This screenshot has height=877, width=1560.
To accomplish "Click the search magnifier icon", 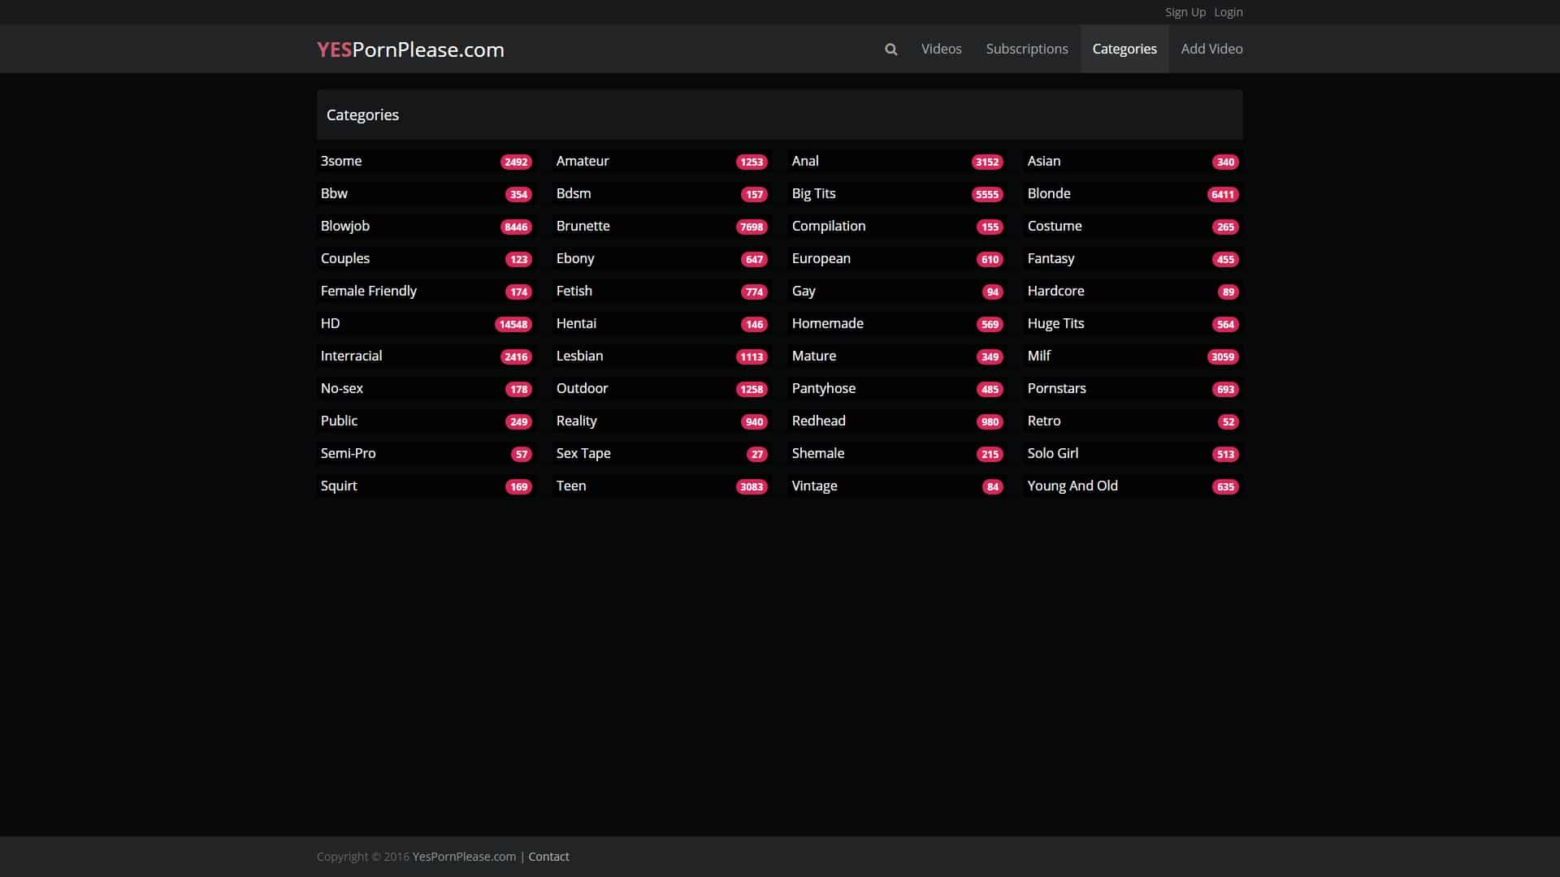I will tap(890, 50).
